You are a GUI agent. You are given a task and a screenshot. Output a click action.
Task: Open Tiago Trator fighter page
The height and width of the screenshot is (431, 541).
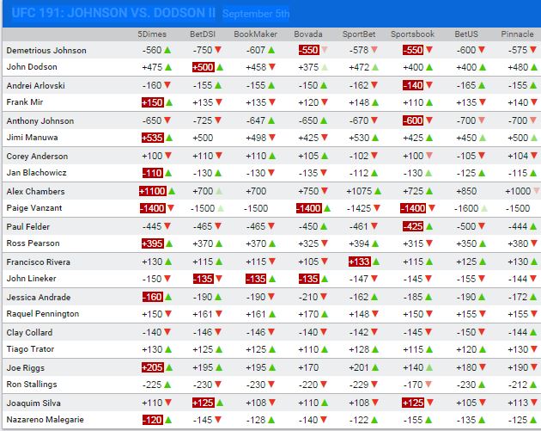coord(30,349)
